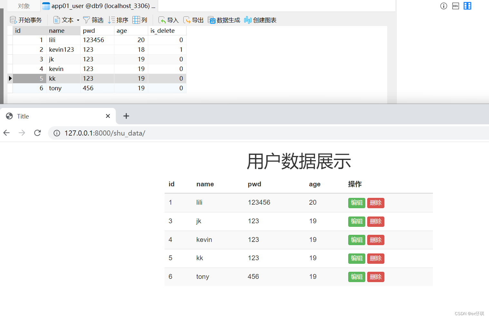
Task: Switch to the 对象 tab
Action: 23,5
